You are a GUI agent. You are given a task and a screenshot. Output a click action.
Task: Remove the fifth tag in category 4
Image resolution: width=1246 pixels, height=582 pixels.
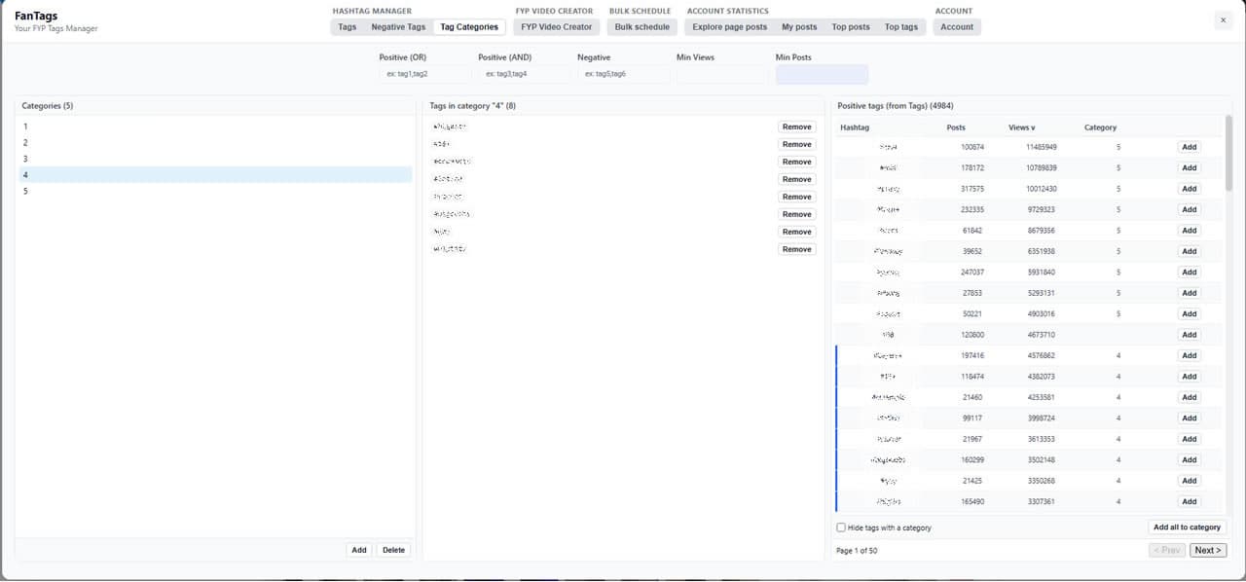tap(796, 197)
